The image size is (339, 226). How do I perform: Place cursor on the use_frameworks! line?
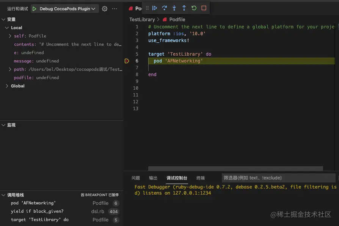point(169,41)
